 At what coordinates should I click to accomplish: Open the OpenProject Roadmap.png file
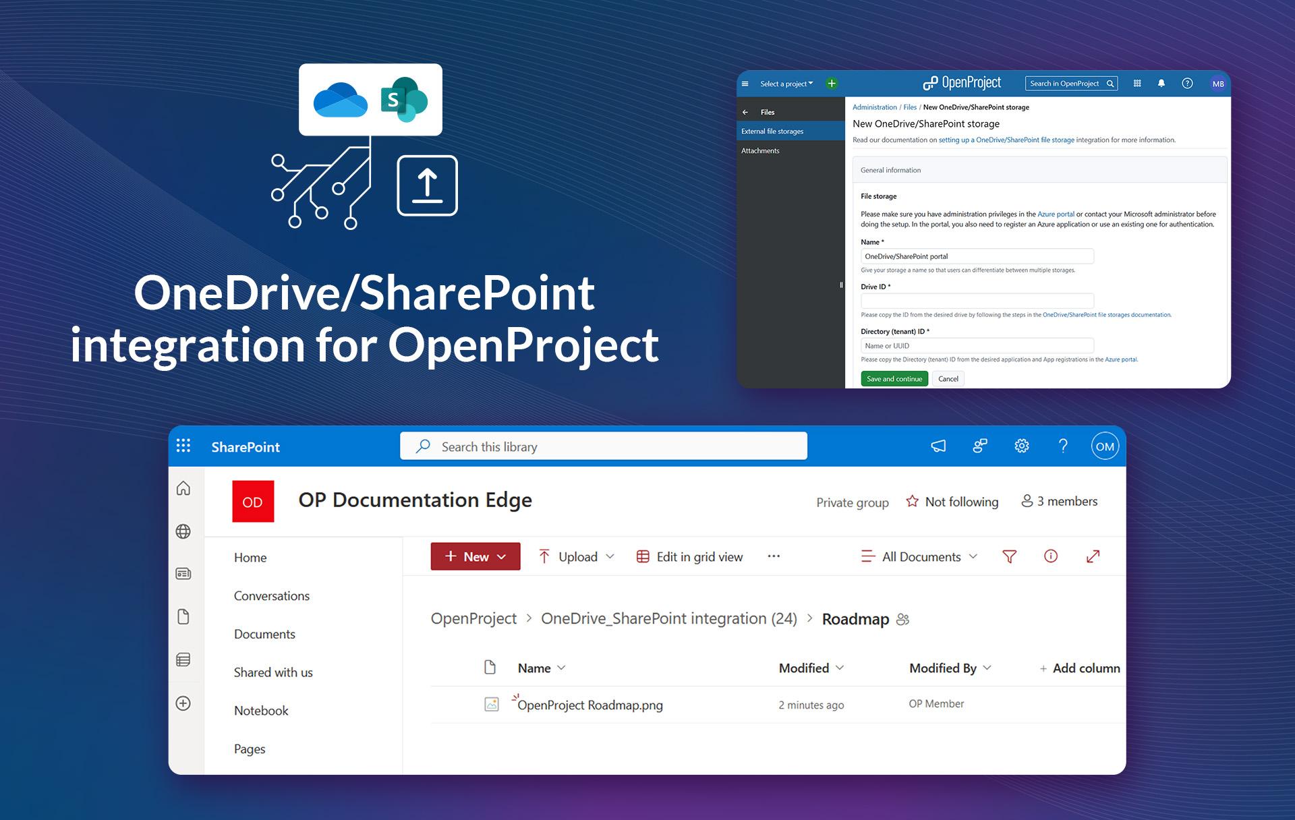pyautogui.click(x=589, y=705)
